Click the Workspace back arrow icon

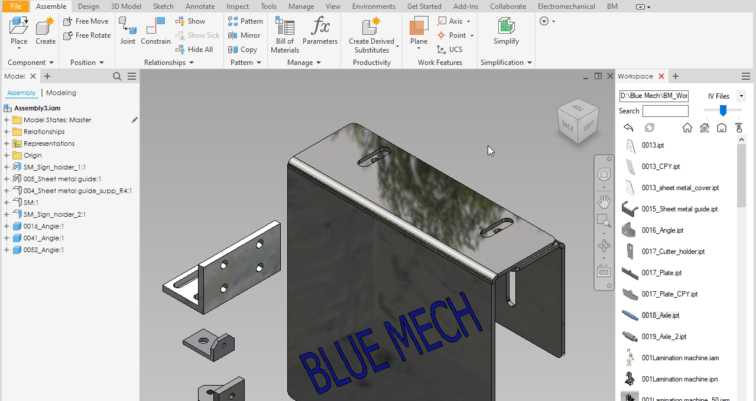(628, 128)
